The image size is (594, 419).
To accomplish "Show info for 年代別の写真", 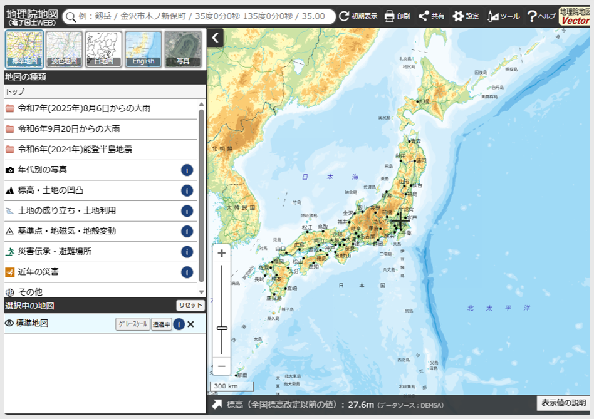I will point(187,170).
